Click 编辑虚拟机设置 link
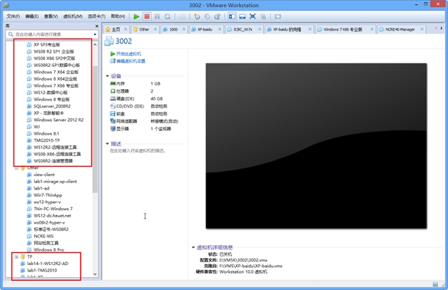 tap(131, 61)
